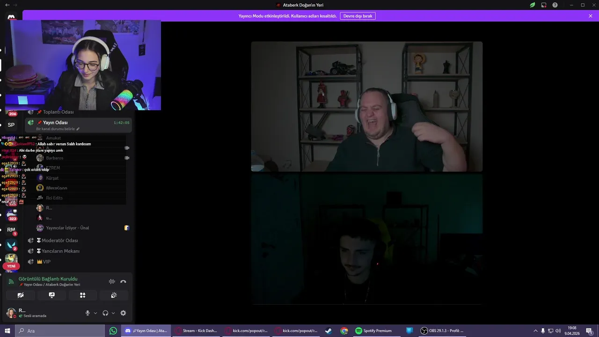The height and width of the screenshot is (337, 599).
Task: Switch to the first kick.com/popout taskbar window
Action: 246,331
